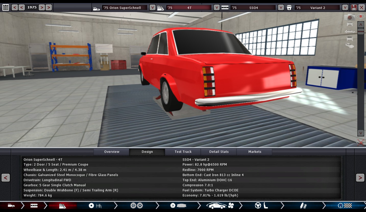Switch to side camera view of the car
Screen dimensions: 366x212
click(350, 32)
